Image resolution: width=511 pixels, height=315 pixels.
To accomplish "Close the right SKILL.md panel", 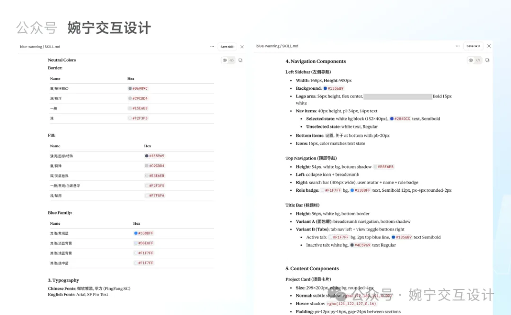I will click(x=489, y=46).
